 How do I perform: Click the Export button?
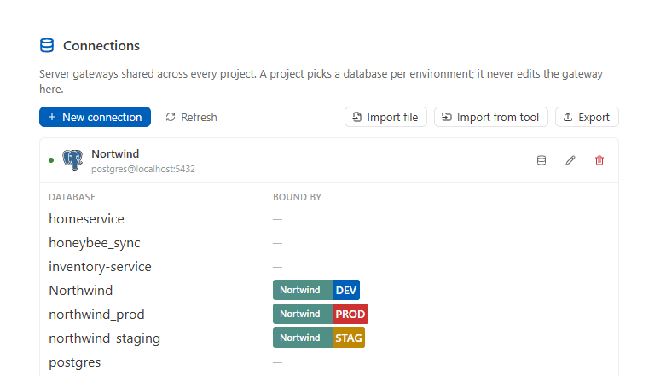coord(587,117)
